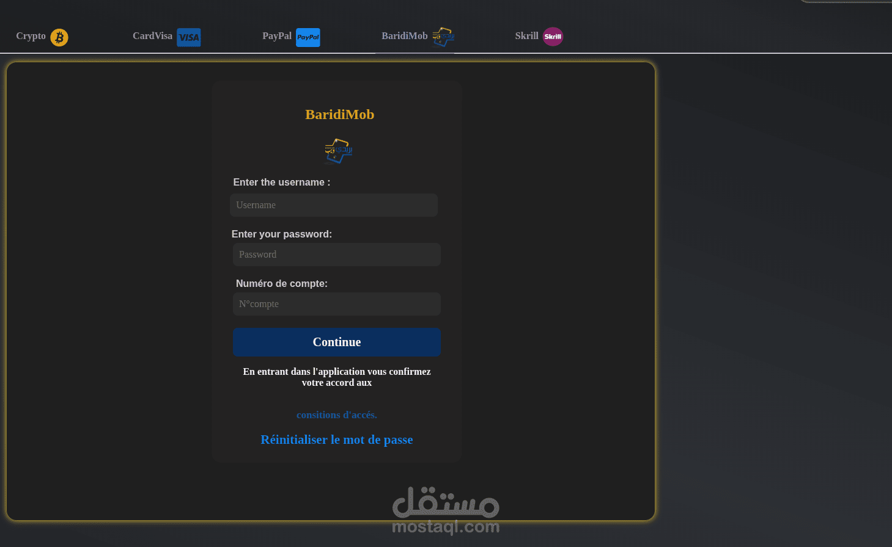The width and height of the screenshot is (892, 547).
Task: Go to the Skrill tab label
Action: (526, 36)
